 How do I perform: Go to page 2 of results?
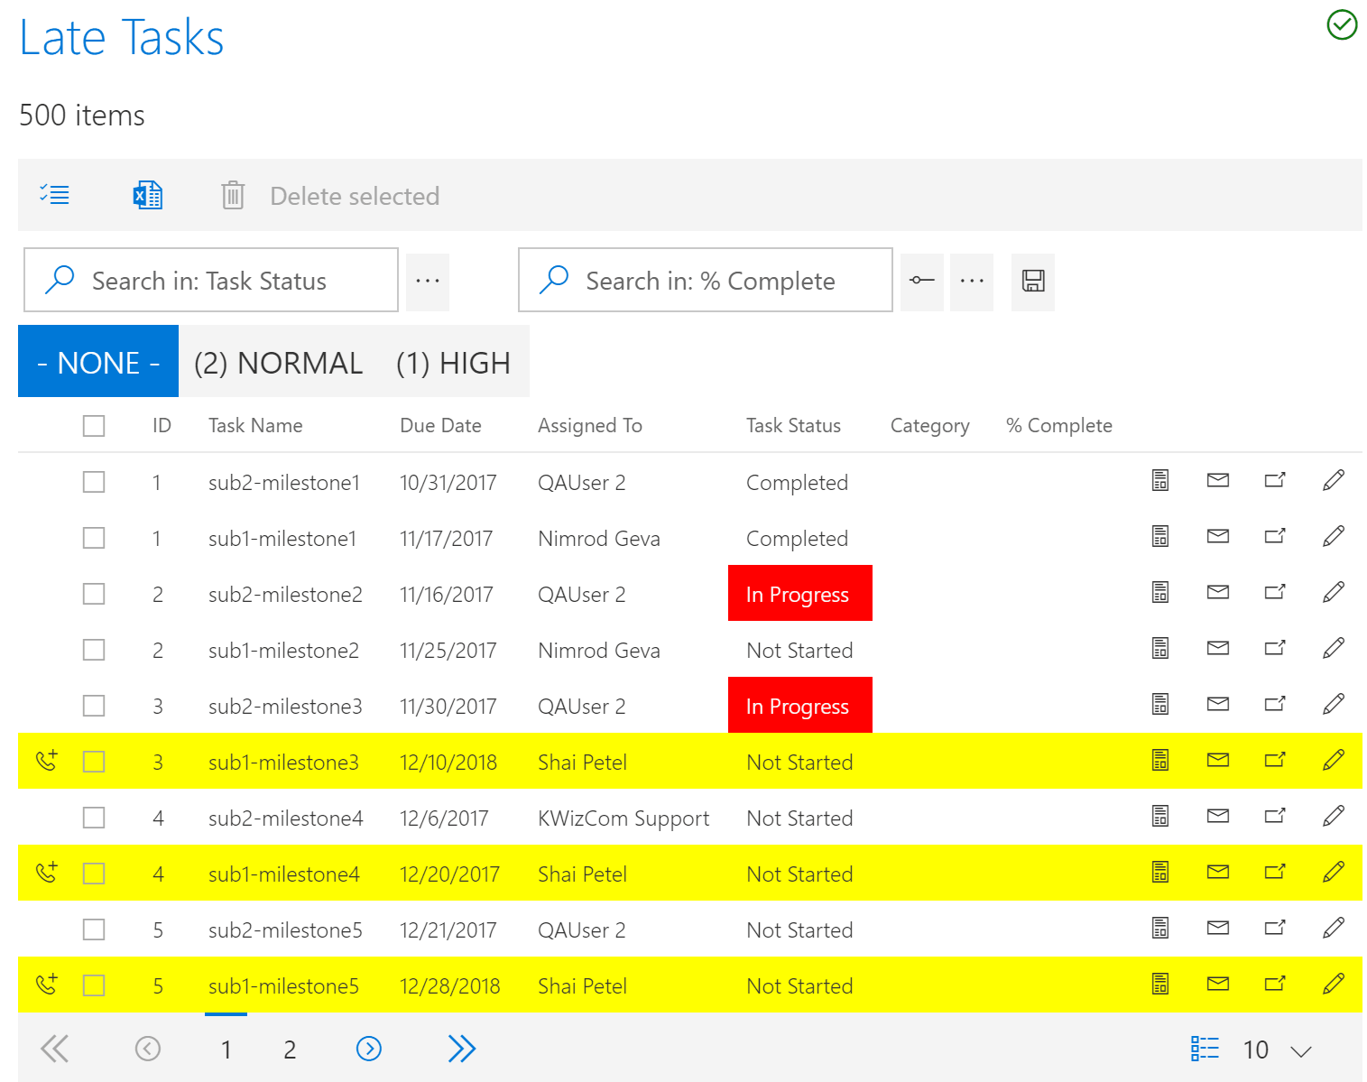289,1049
